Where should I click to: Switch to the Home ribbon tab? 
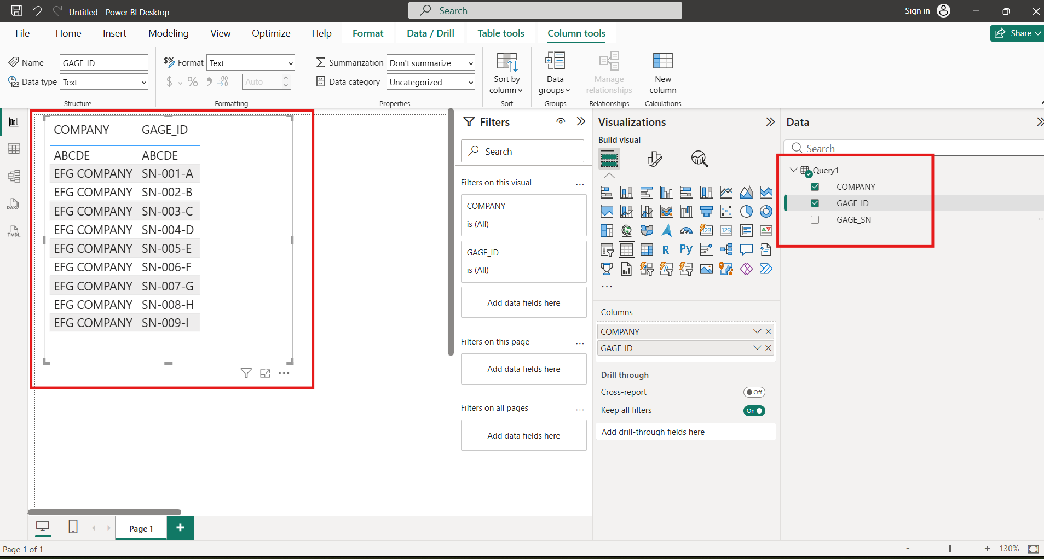coord(68,33)
